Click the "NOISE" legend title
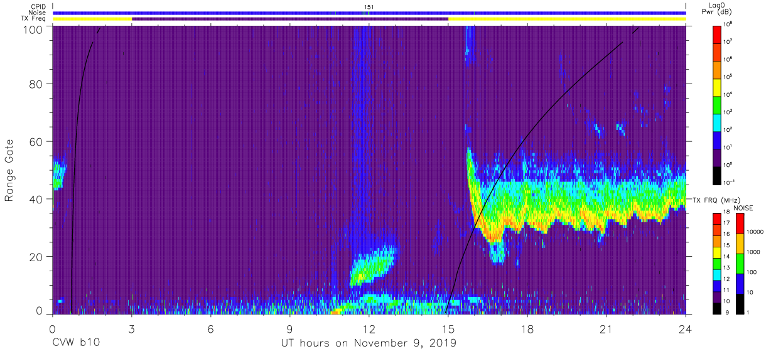This screenshot has width=771, height=356. coord(743,208)
